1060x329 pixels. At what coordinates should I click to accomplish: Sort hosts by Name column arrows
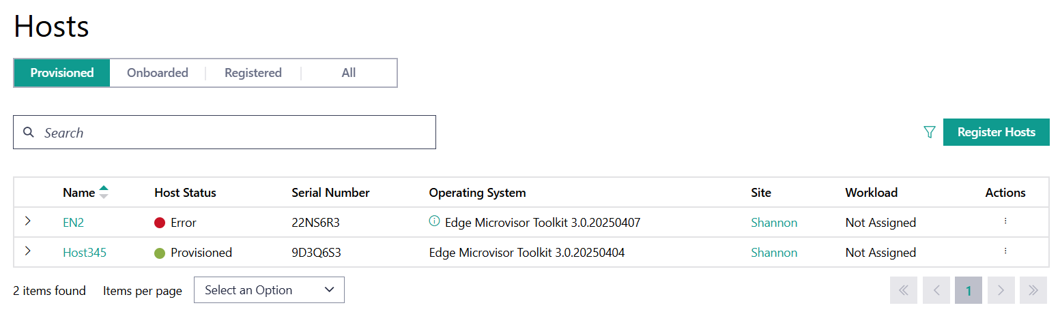[104, 193]
